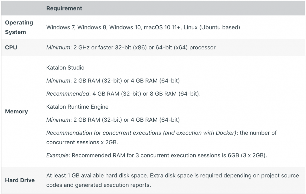Click 'codes and generated execution reports' line
This screenshot has height=194, width=306.
(99, 185)
